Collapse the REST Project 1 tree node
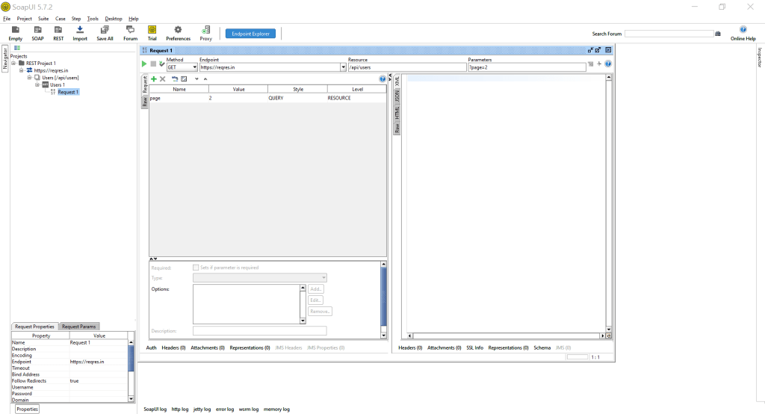 tap(14, 64)
